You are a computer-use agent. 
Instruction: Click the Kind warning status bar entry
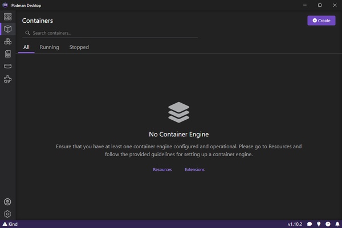(x=10, y=224)
